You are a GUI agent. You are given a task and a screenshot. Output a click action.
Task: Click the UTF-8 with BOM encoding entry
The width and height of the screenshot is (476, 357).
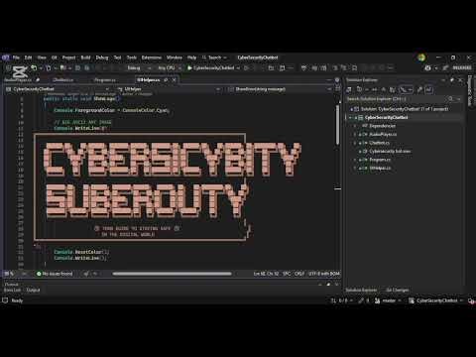click(324, 274)
